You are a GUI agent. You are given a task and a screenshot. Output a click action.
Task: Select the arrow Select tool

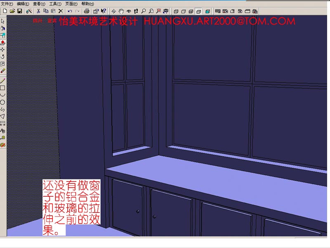point(3,21)
